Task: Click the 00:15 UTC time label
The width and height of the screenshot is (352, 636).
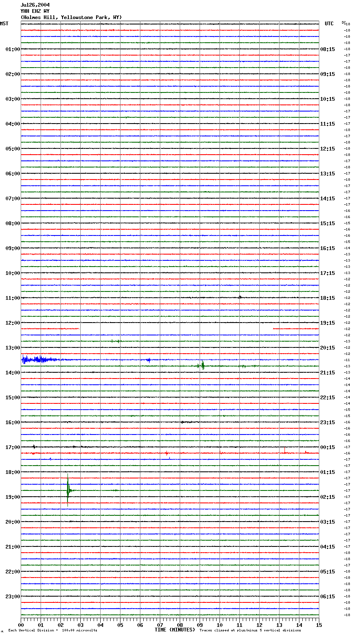Action: (x=328, y=447)
